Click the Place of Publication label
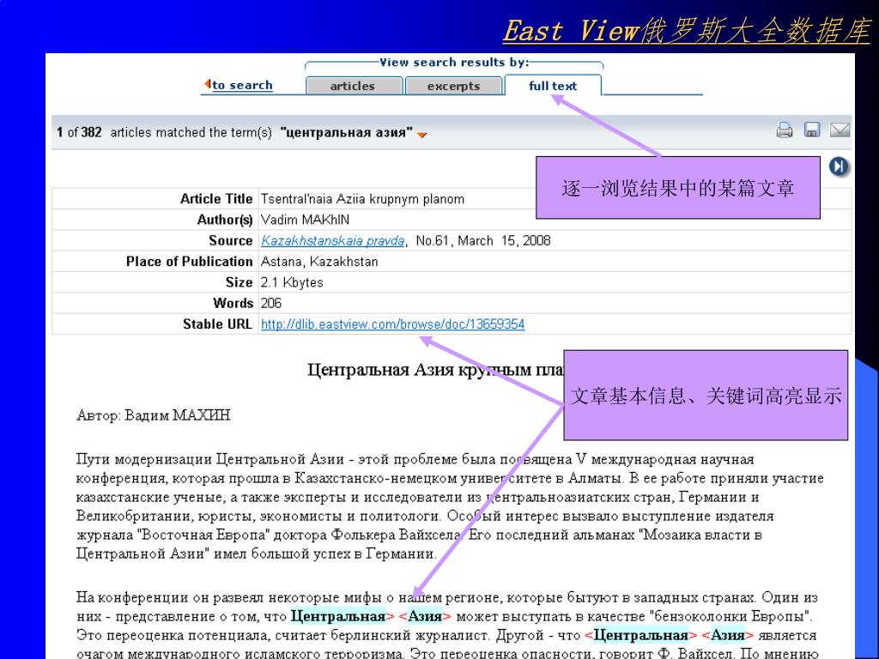Viewport: 879px width, 659px height. click(190, 262)
